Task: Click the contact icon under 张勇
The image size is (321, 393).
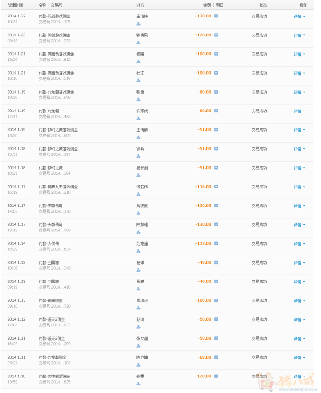Action: click(138, 100)
